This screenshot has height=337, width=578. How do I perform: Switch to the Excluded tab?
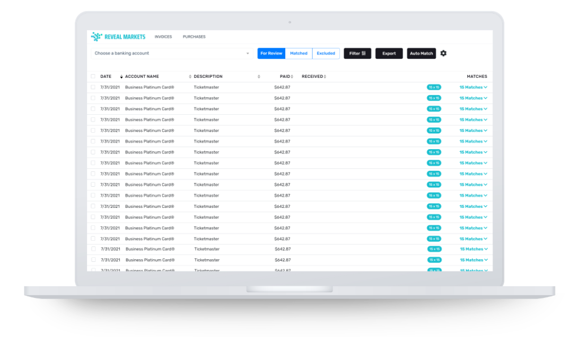(x=326, y=53)
